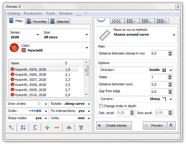The height and width of the screenshot is (144, 186).
Task: Open the Catalog menu
Action: (14, 13)
